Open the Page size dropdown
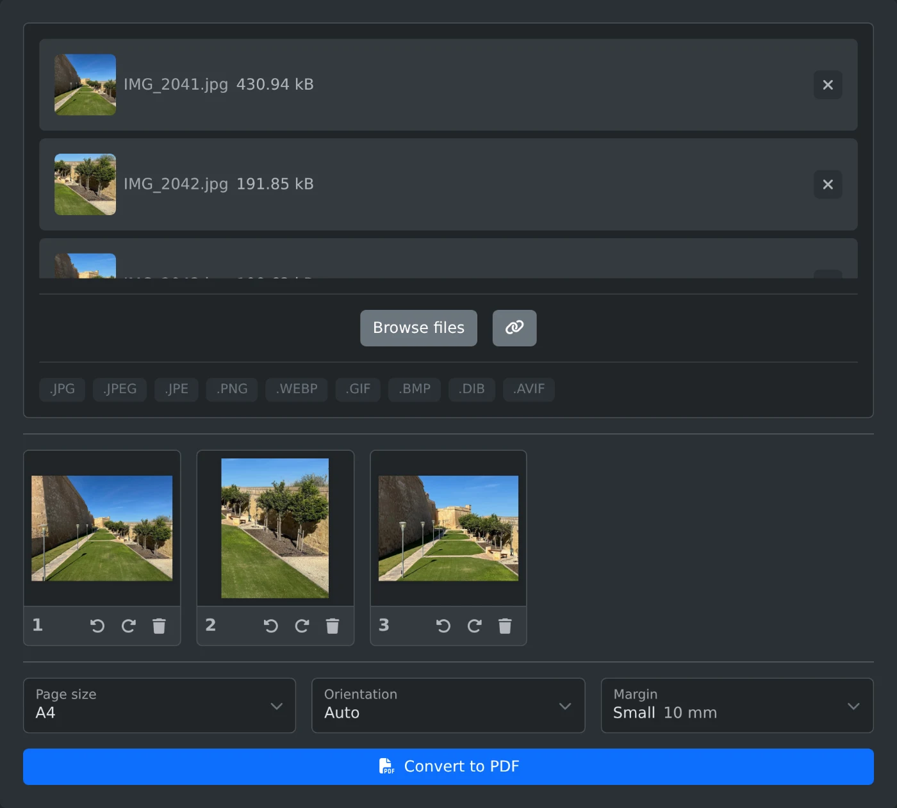 160,706
